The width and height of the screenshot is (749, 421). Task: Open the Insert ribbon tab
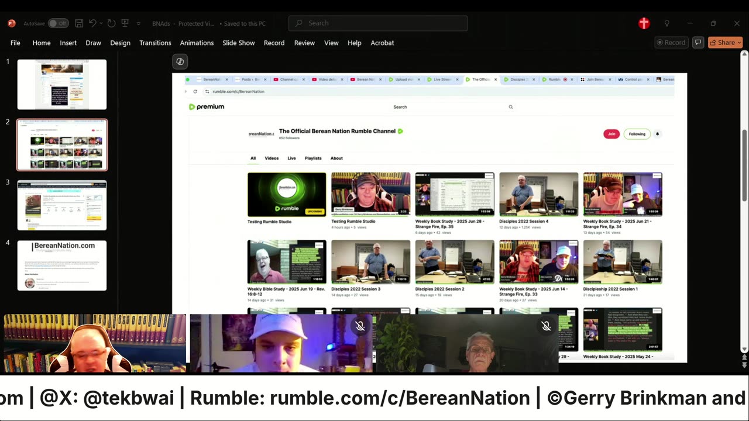click(x=68, y=43)
